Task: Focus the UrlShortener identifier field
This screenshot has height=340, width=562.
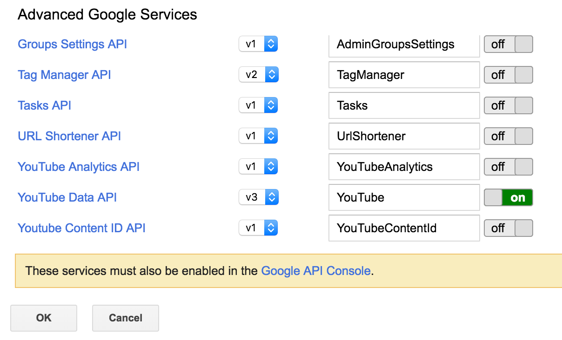Action: tap(404, 136)
